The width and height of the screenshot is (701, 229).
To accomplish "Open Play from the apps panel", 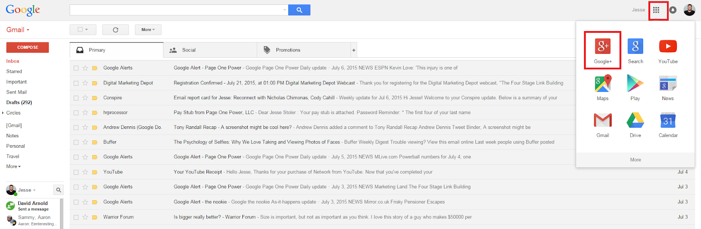I will point(635,88).
